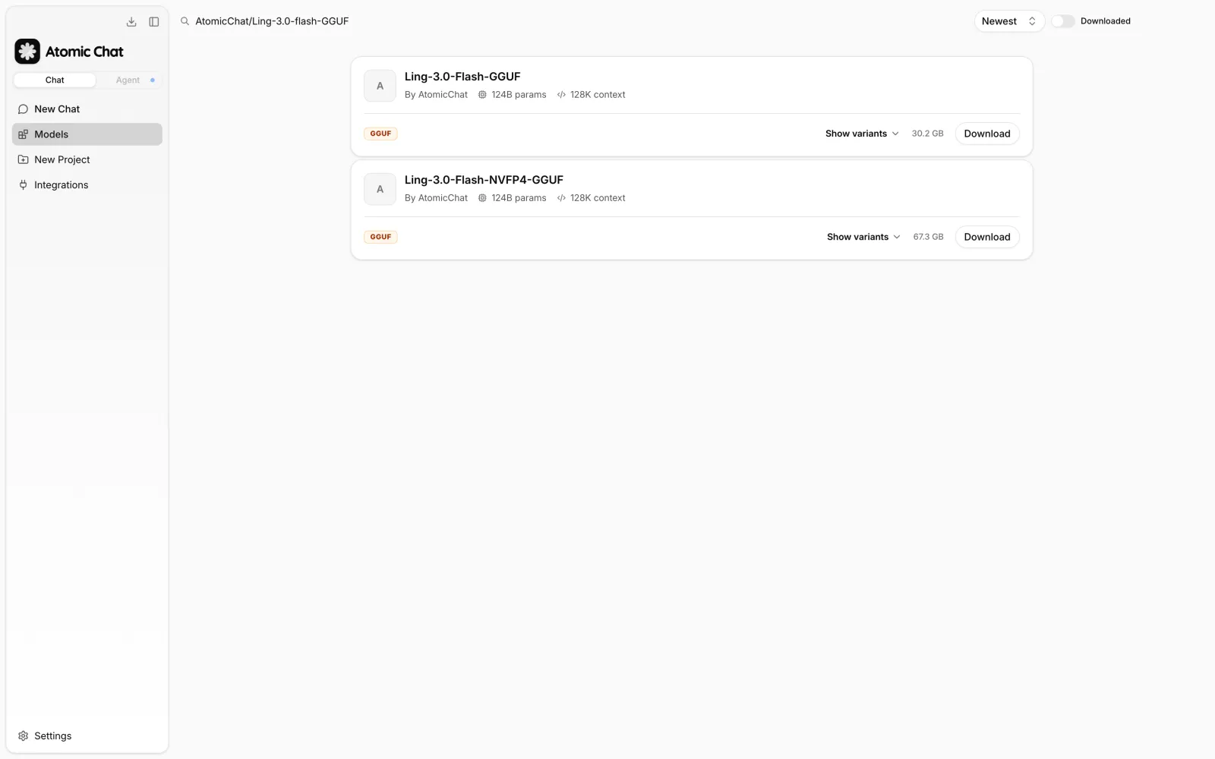Click params chip icon on Ling-3.0-Flash-NVFP4-GGUF

point(482,198)
